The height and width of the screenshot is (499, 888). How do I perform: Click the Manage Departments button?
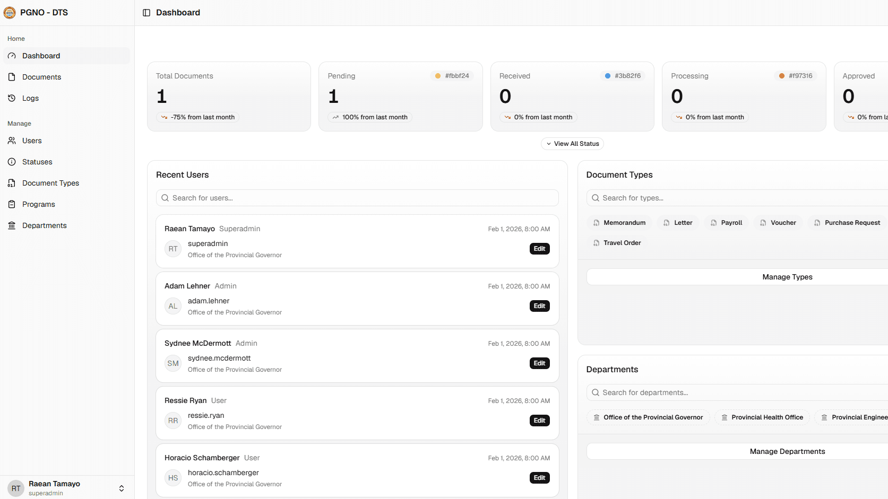787,451
